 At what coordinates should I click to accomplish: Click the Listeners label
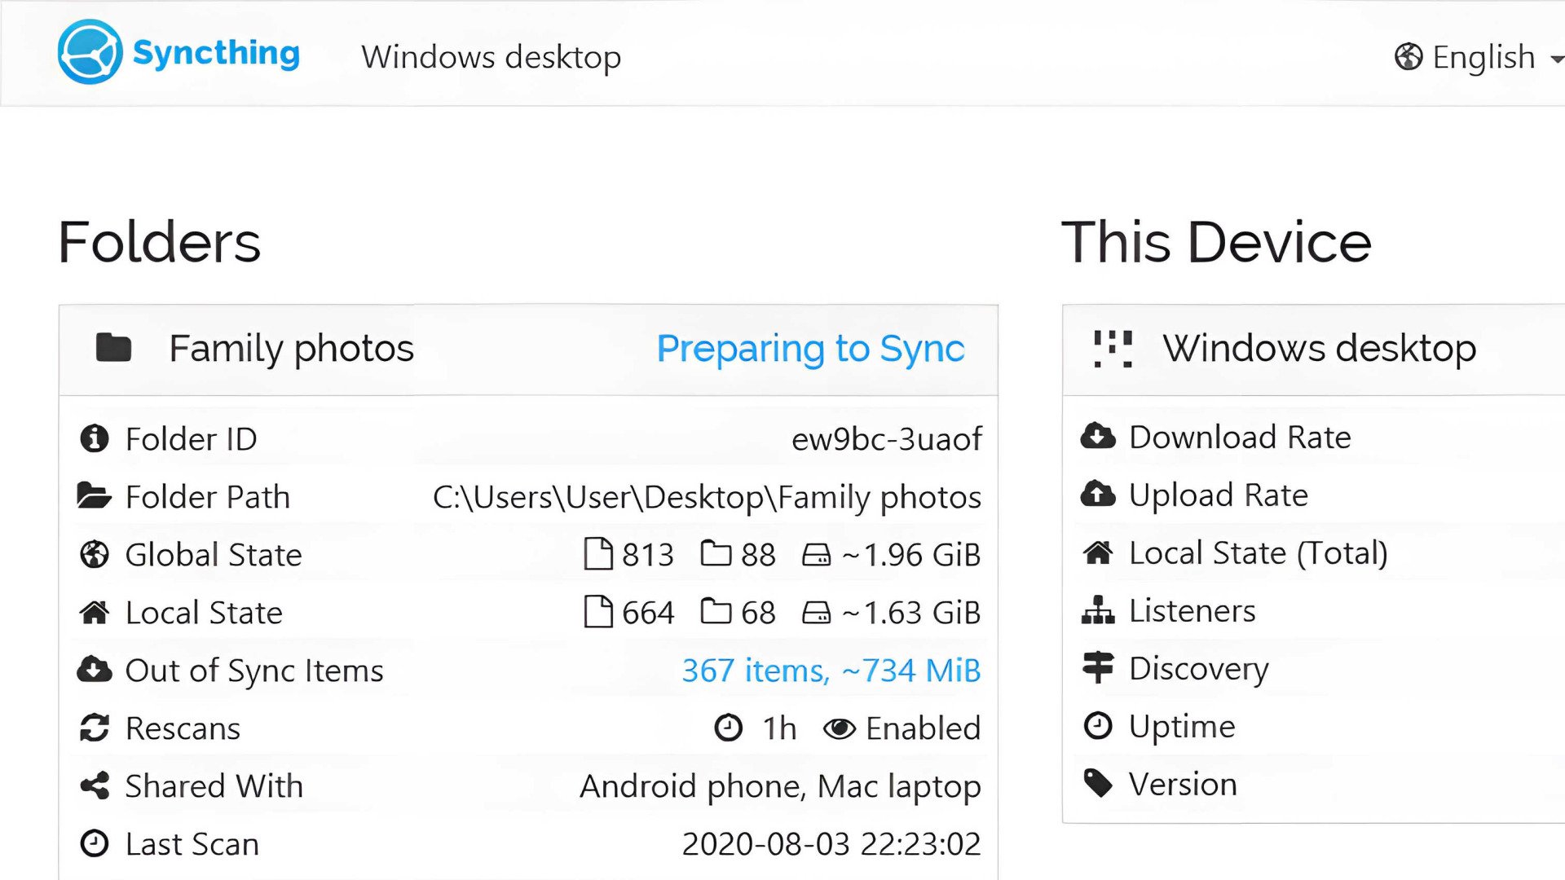click(1192, 611)
